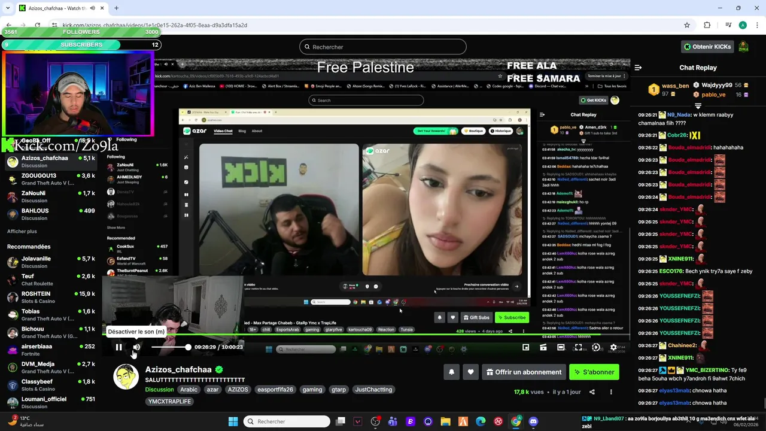This screenshot has width=766, height=431.
Task: Enable picture-in-picture mini player
Action: click(525, 347)
